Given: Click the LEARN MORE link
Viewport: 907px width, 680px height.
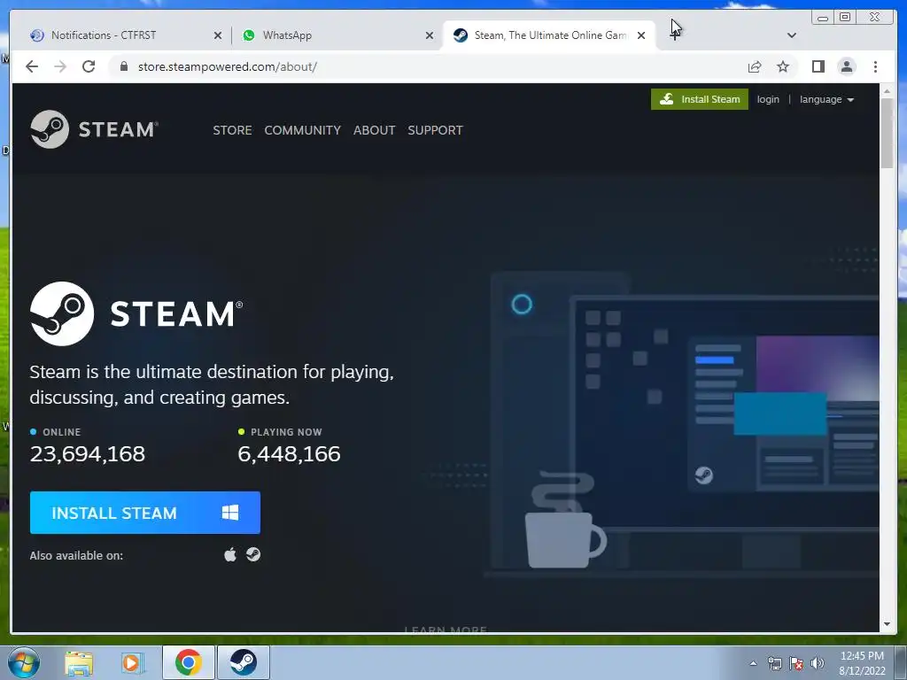Looking at the screenshot, I should (446, 630).
